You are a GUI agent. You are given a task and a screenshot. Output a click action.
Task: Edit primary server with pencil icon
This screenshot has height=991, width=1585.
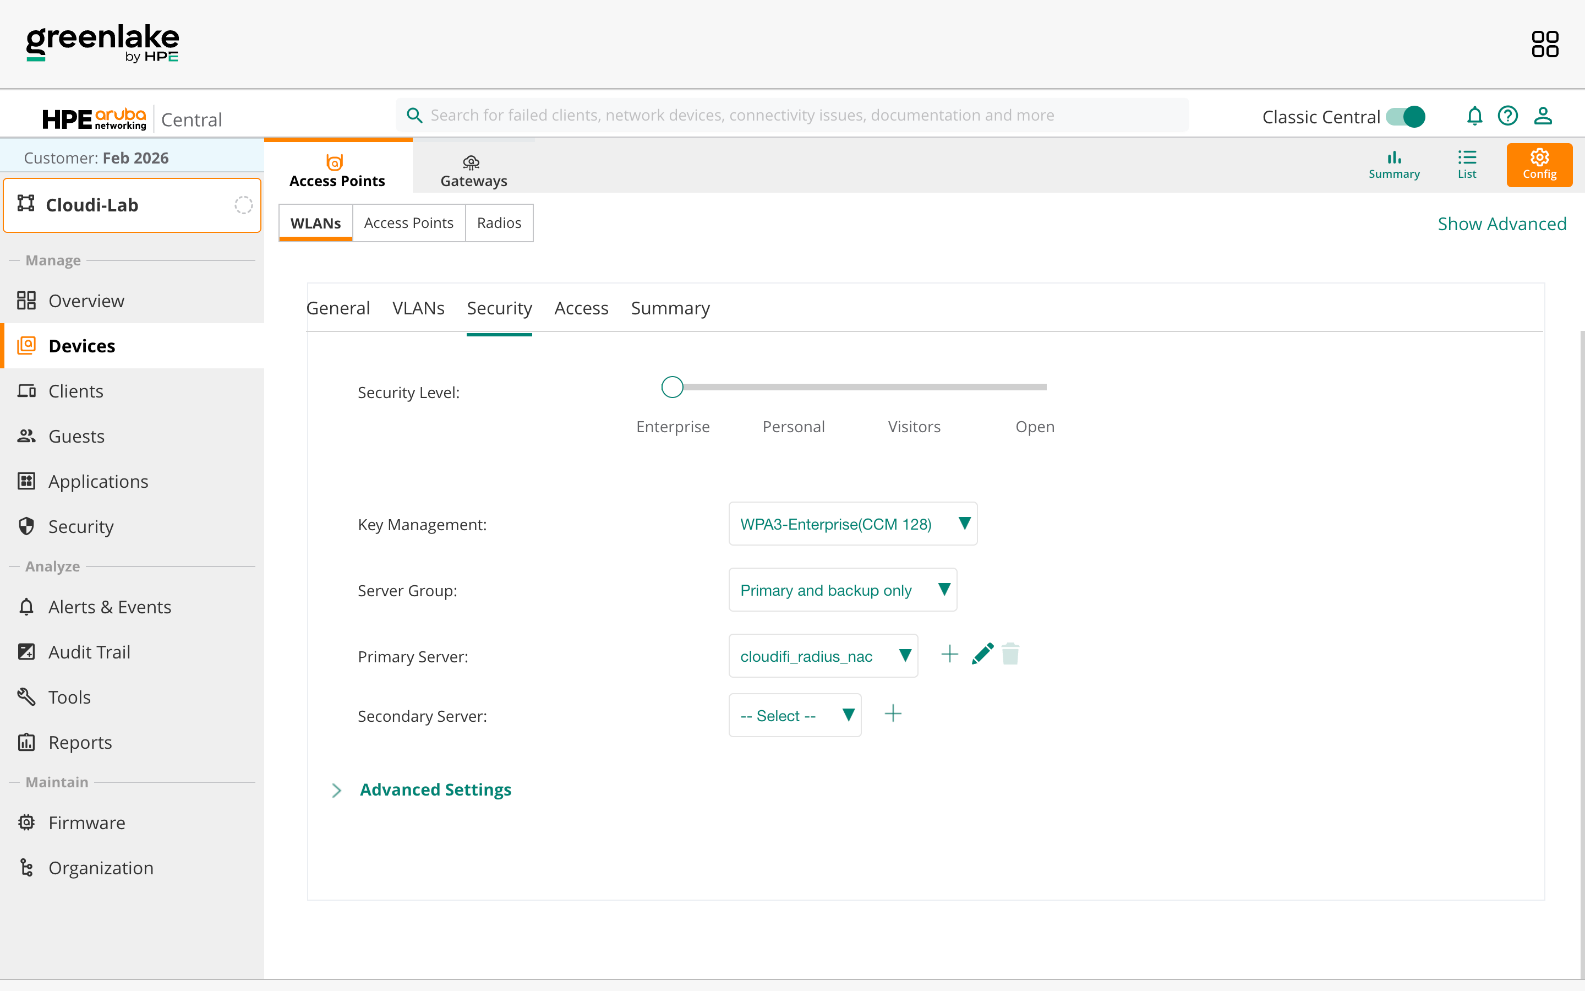tap(982, 654)
